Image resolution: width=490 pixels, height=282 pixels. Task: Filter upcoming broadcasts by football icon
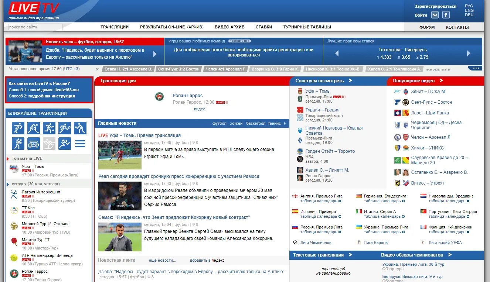18,128
